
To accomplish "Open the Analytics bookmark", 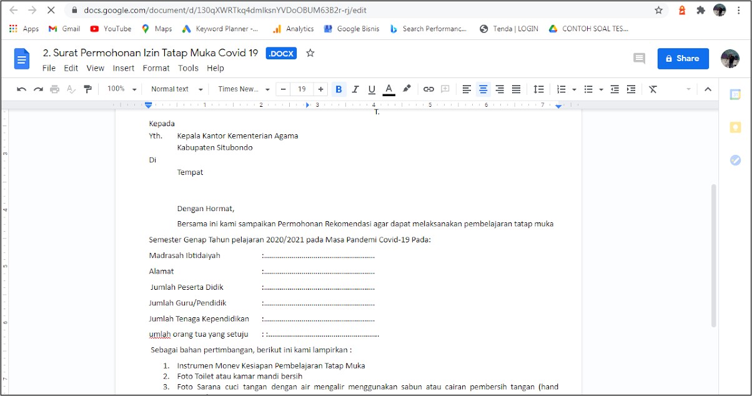I will [x=293, y=29].
